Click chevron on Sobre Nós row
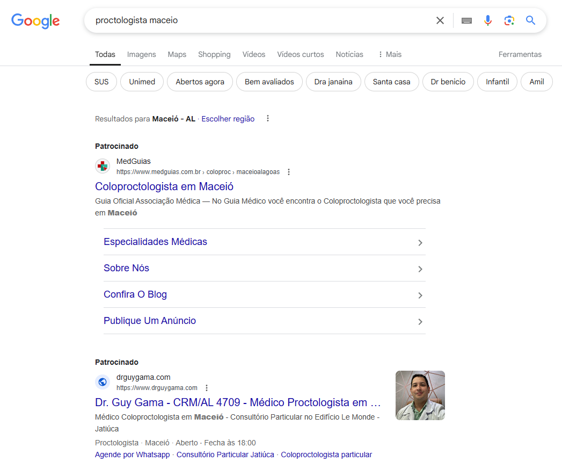 420,269
